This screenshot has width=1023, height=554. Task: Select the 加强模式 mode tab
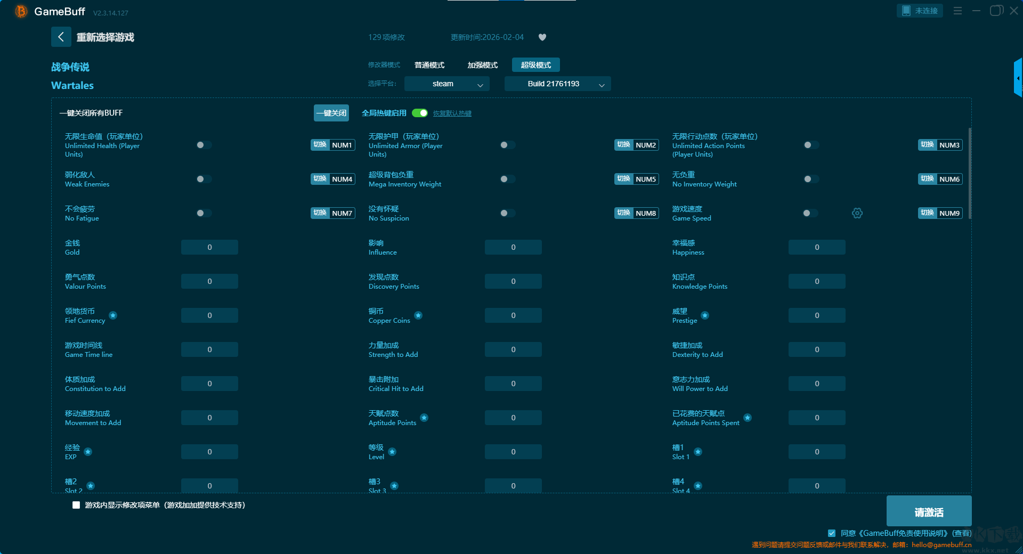(x=482, y=65)
